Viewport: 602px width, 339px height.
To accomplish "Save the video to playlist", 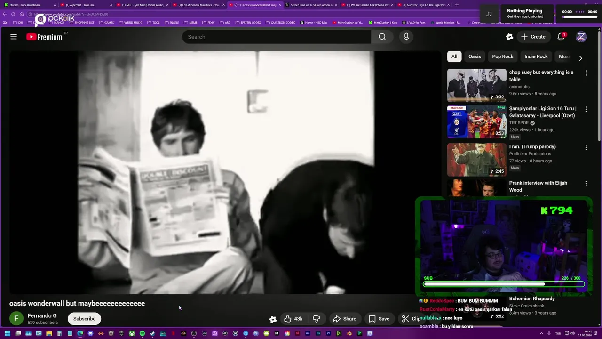I will 379,319.
